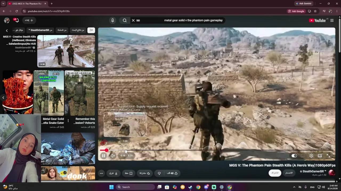Open the God of War video thumbnail
The width and height of the screenshot is (341, 191).
click(x=68, y=149)
